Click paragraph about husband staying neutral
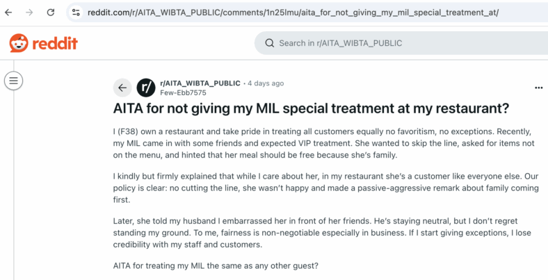Image resolution: width=548 pixels, height=280 pixels. [322, 233]
